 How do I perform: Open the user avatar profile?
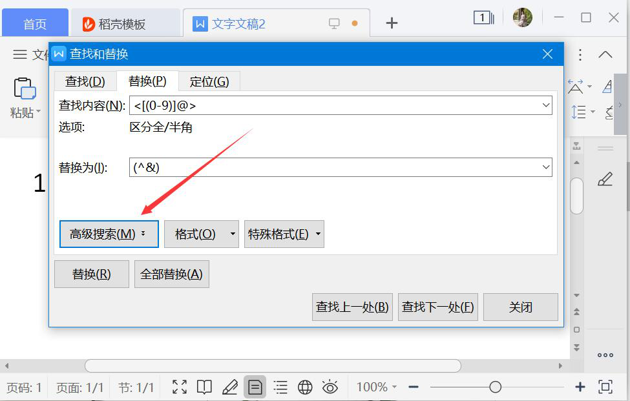click(523, 17)
